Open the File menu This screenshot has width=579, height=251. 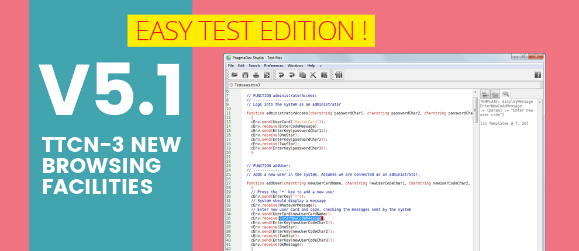point(231,65)
